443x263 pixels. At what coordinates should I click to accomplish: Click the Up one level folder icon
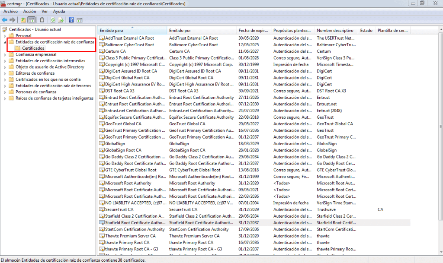coord(23,20)
